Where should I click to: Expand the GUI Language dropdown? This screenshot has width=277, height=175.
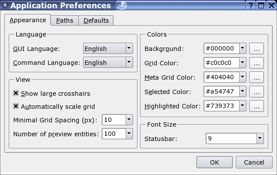[x=129, y=49]
